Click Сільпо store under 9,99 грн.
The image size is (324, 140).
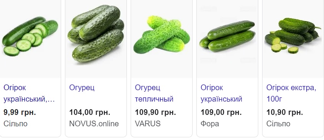coord(16,124)
